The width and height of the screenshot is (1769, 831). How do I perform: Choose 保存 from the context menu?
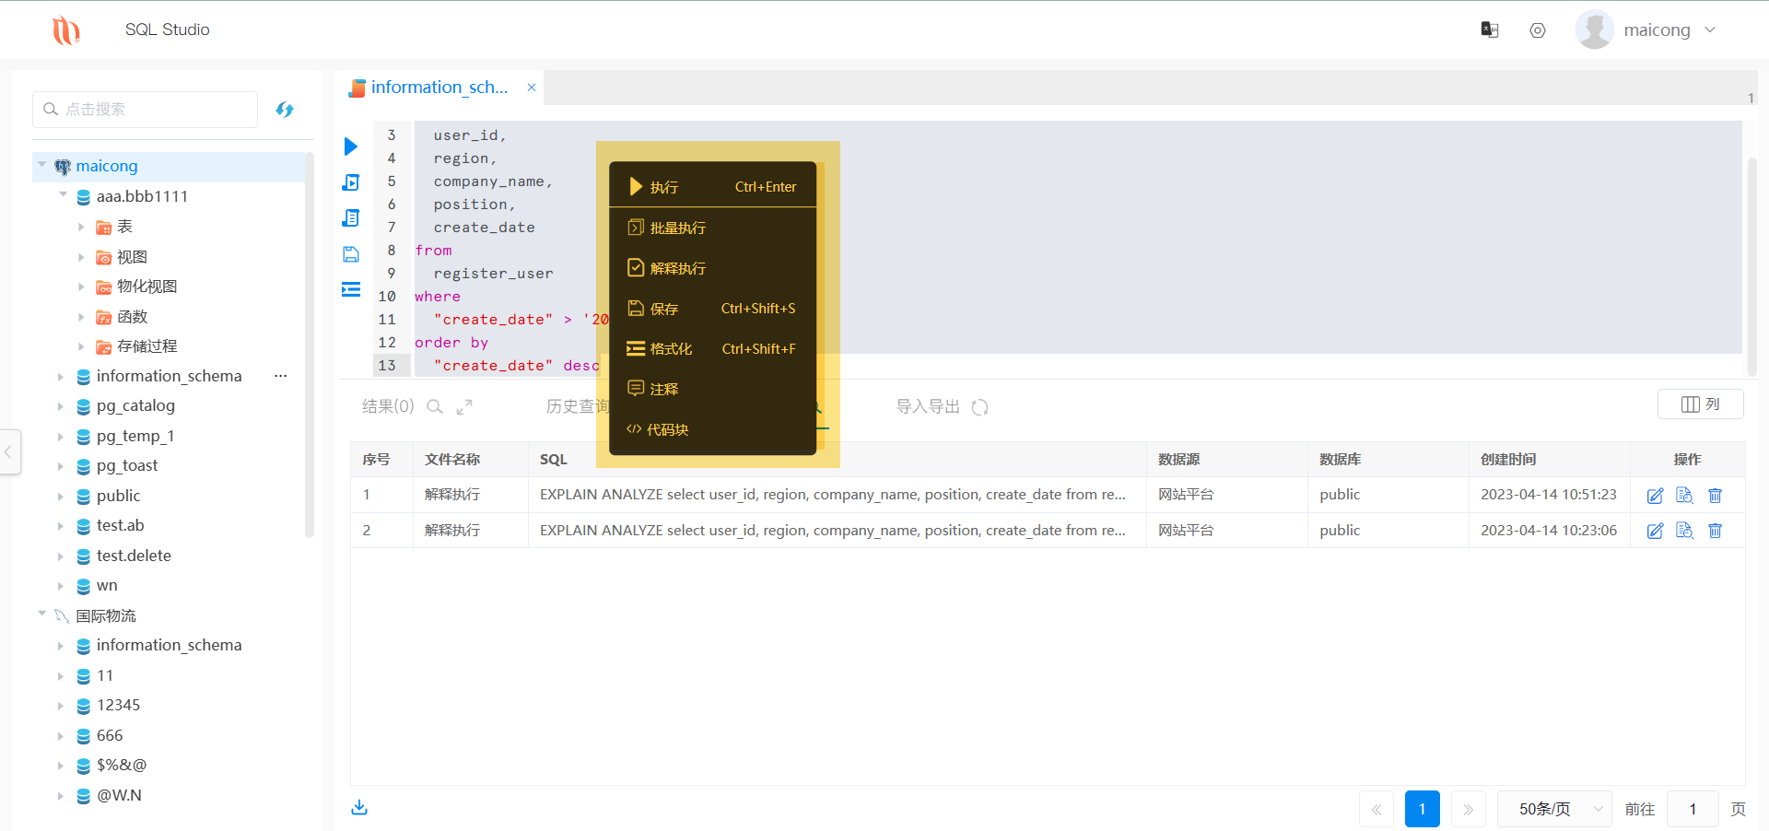(x=712, y=309)
